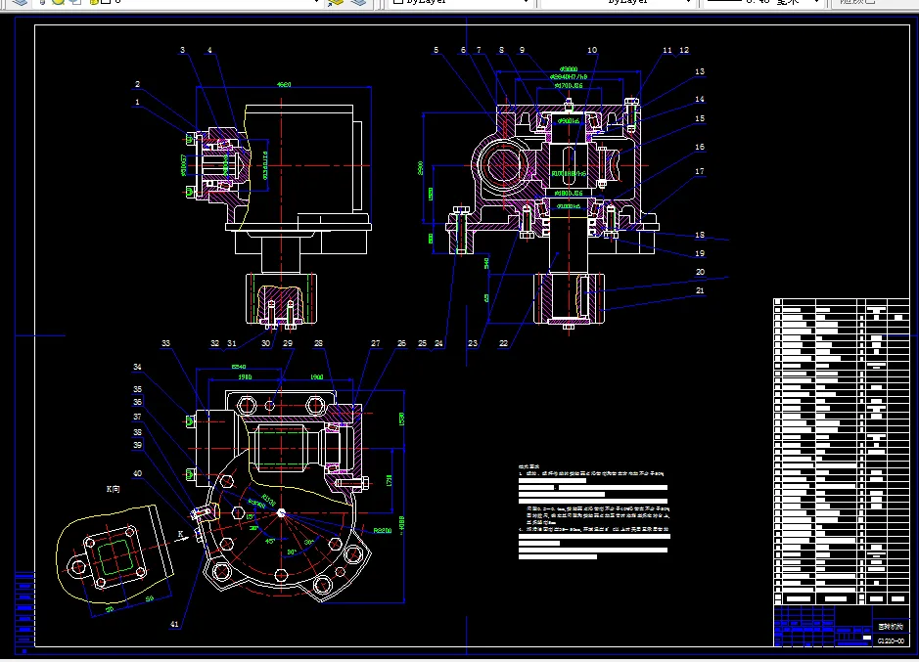The height and width of the screenshot is (662, 919).
Task: Select part balloon number 1
Action: click(x=137, y=102)
